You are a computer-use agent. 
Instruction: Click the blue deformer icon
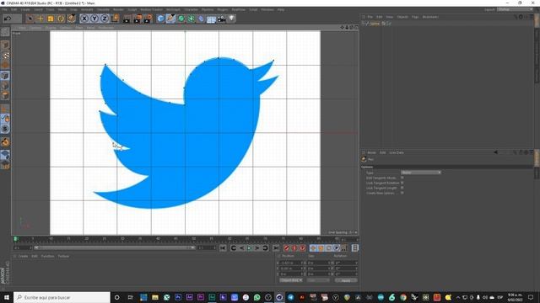coord(201,19)
